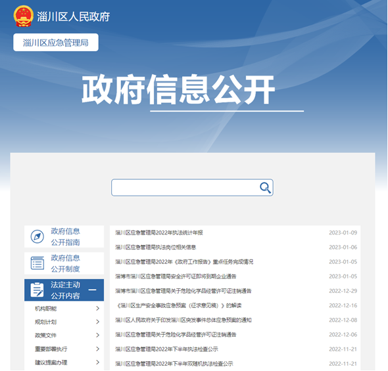Open the 《政府工作报告》重点任务完成情况 link
Screen dimensions: 388x371
point(184,262)
